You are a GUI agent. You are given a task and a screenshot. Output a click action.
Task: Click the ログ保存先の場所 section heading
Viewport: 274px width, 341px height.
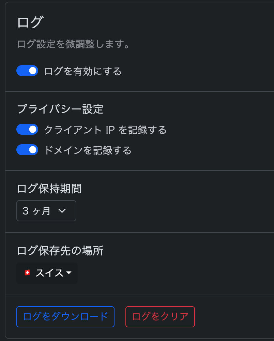[x=60, y=251]
